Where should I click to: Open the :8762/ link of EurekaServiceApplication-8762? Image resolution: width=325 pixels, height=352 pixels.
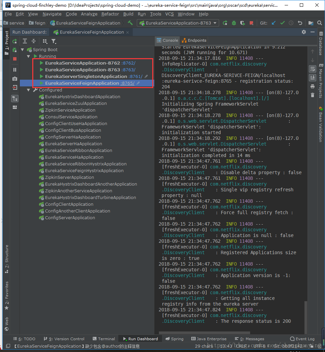coord(128,63)
